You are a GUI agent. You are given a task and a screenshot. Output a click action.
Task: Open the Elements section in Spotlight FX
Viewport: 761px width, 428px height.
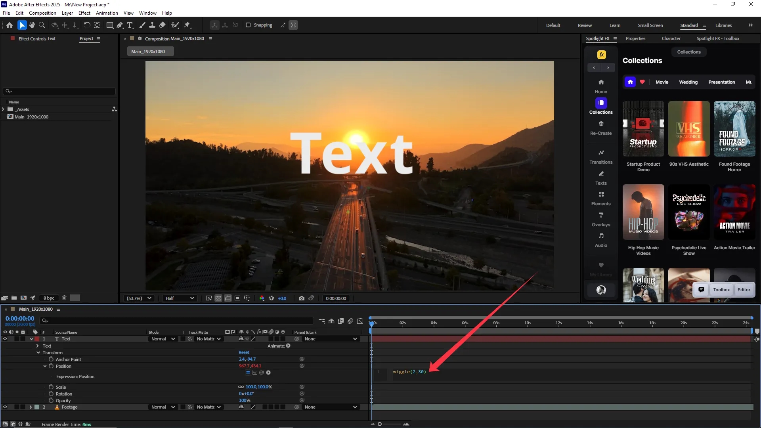coord(601,199)
